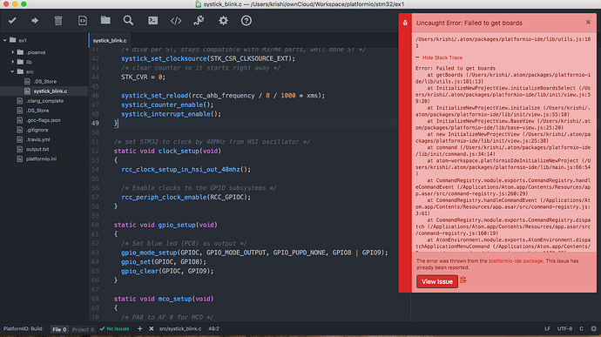This screenshot has width=601, height=337.
Task: Open output.txt in the tree
Action: [x=37, y=149]
